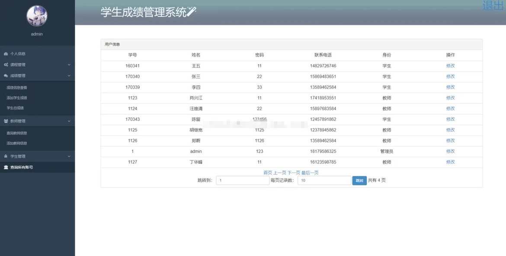The height and width of the screenshot is (256, 506).
Task: Click the 教师管理 users icon
Action: click(6, 121)
